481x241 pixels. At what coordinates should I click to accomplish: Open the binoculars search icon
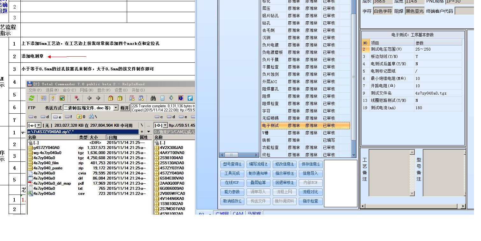click(x=153, y=98)
